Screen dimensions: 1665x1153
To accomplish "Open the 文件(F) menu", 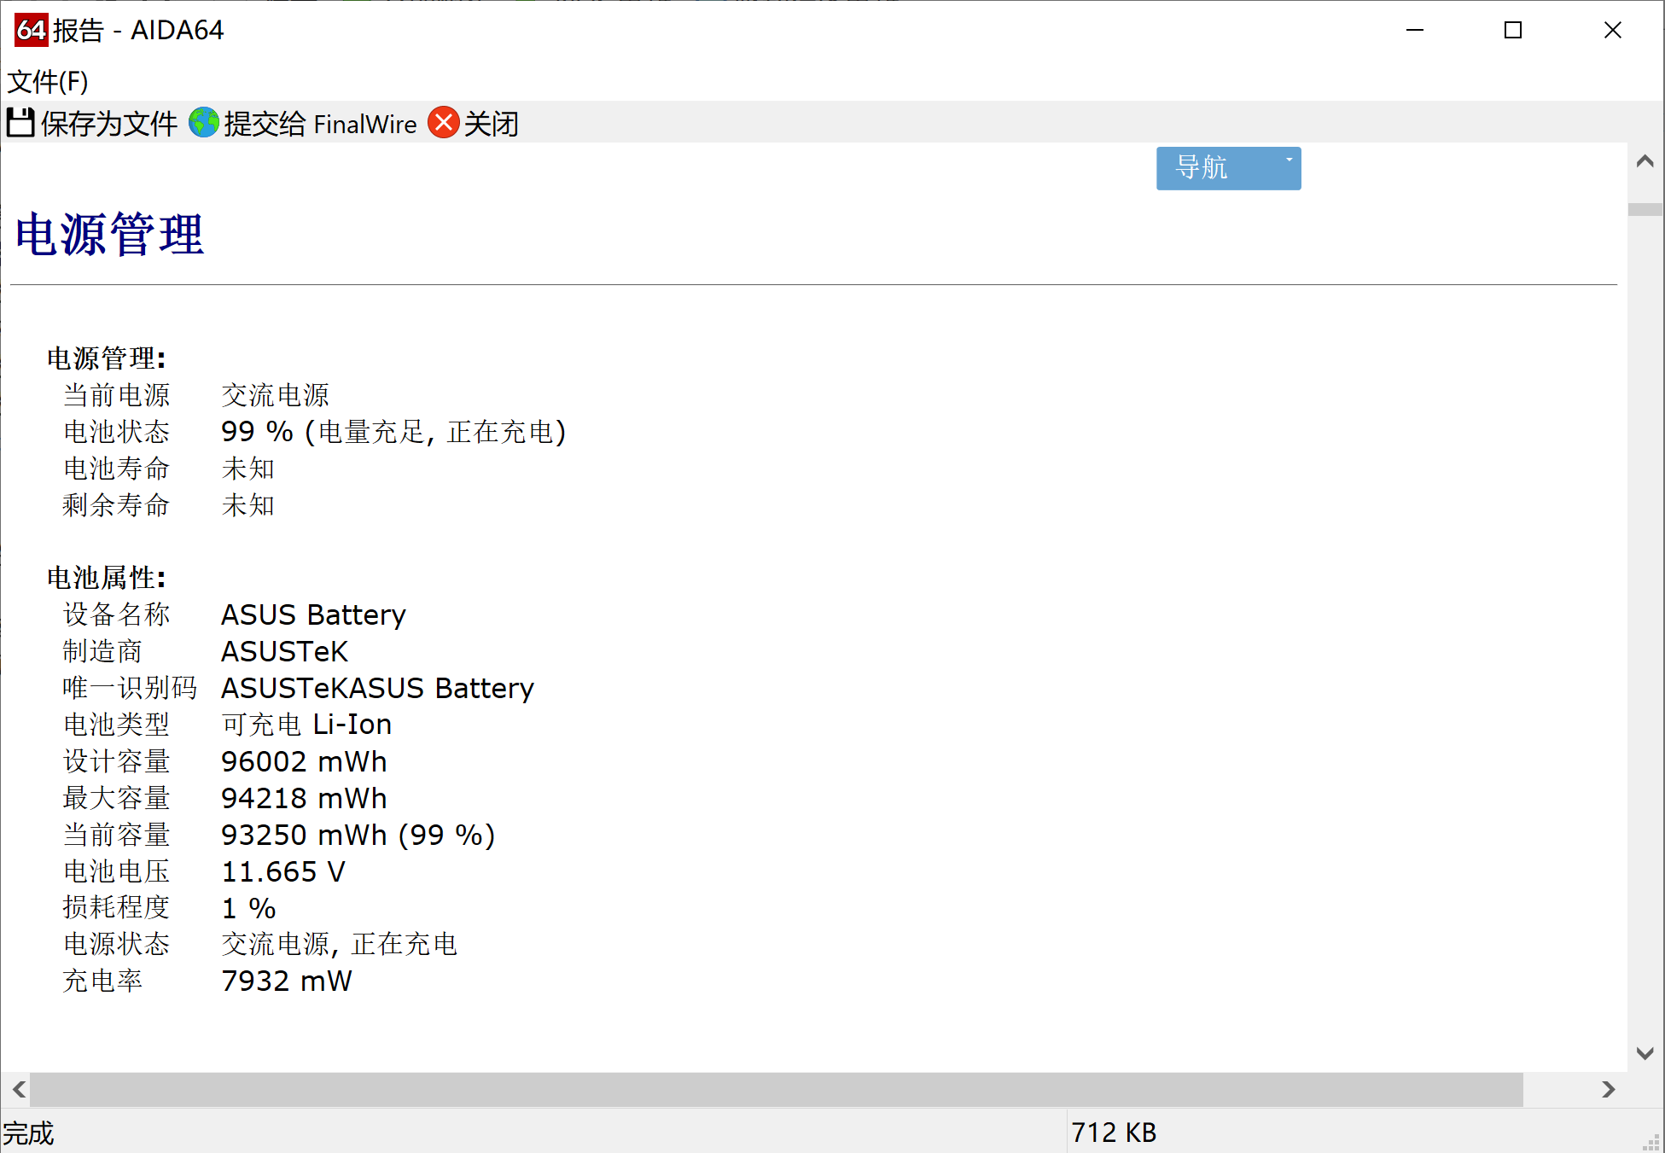I will click(x=48, y=82).
